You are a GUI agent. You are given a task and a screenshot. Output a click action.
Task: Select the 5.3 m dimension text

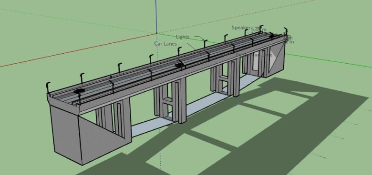(258, 29)
